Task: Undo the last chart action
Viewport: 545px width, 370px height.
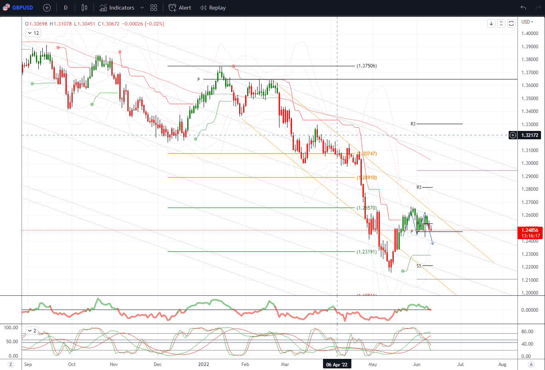Action: pos(523,8)
